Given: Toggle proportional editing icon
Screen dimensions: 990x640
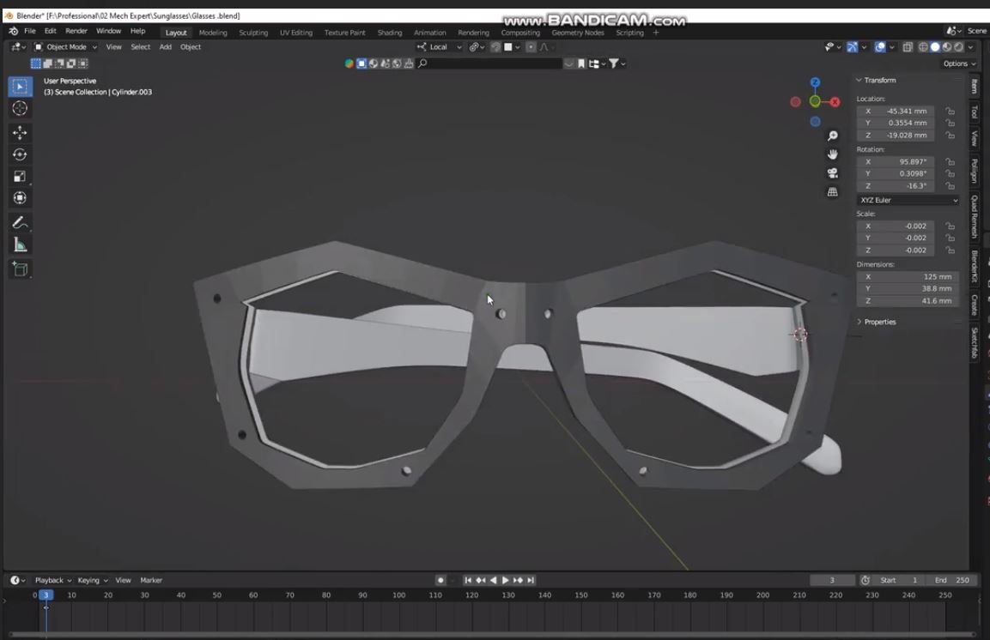Looking at the screenshot, I should [531, 47].
